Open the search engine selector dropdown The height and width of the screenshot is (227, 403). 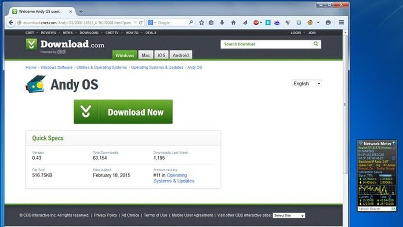(x=151, y=23)
